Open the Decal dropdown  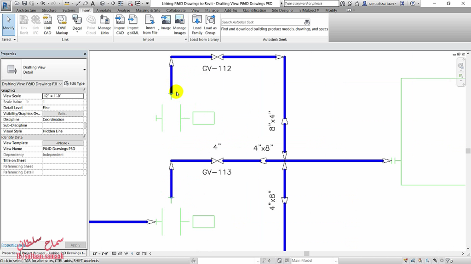click(x=77, y=32)
